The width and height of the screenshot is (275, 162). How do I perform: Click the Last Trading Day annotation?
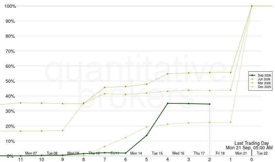pos(252,143)
